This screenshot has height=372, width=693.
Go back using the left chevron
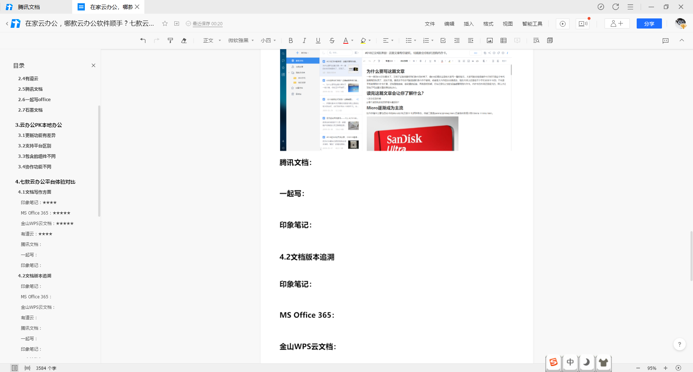pos(7,23)
